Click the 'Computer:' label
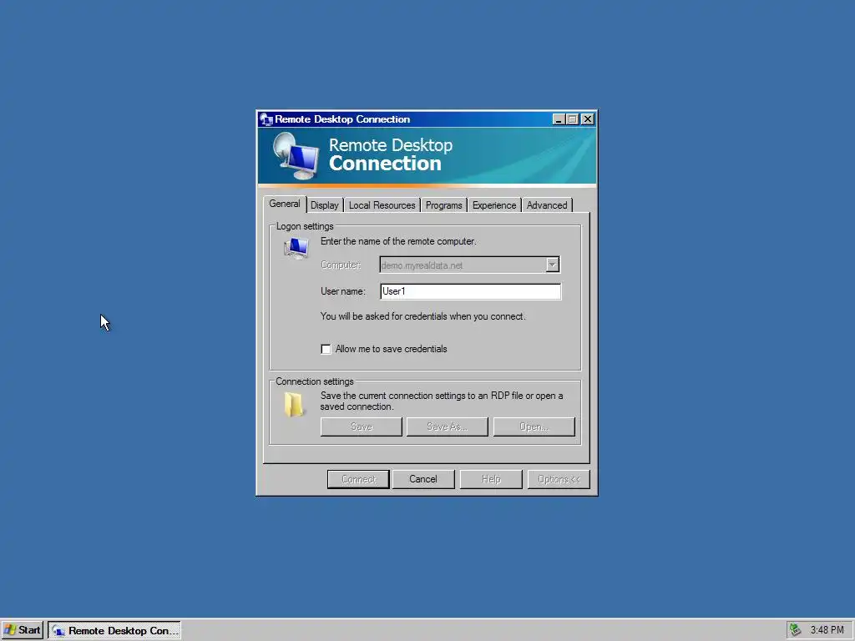 tap(341, 265)
